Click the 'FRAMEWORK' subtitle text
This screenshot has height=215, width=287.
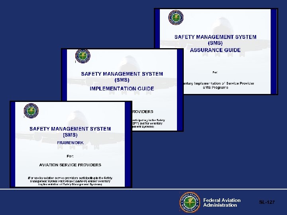point(70,143)
